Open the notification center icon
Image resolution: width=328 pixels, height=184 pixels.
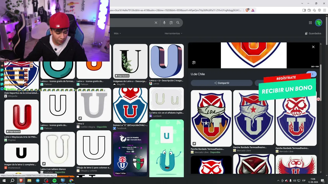323,181
